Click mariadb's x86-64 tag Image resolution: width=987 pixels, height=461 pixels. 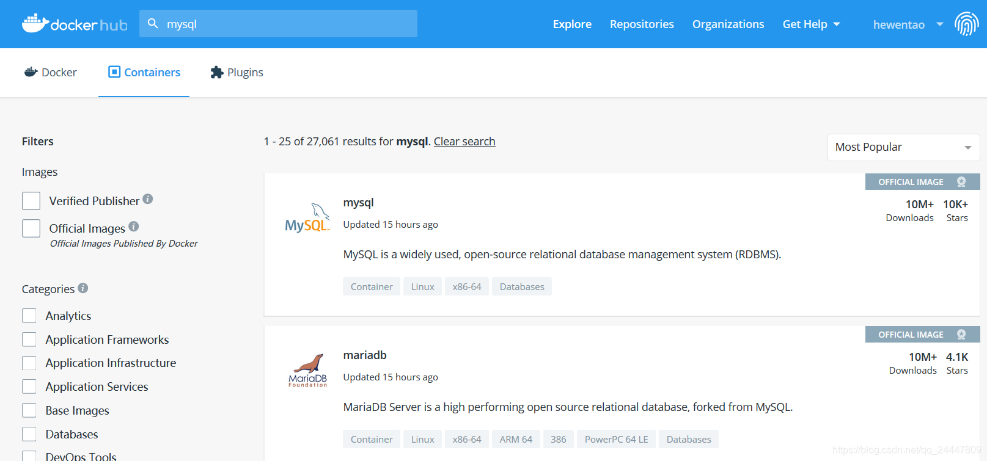467,439
